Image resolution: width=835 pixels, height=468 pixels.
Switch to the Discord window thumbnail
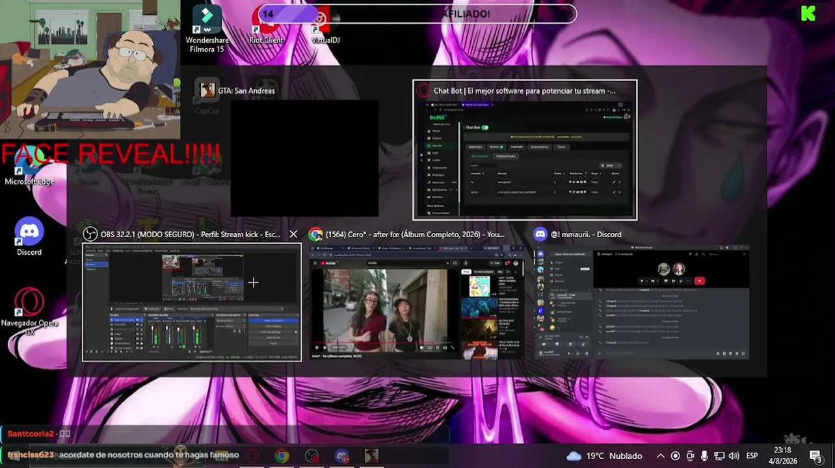click(x=641, y=302)
